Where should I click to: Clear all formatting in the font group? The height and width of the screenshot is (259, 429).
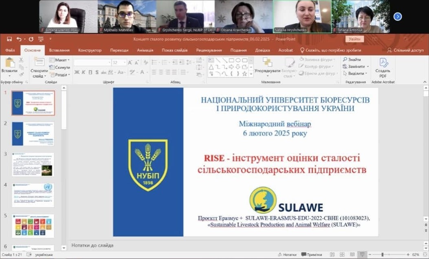pos(146,63)
